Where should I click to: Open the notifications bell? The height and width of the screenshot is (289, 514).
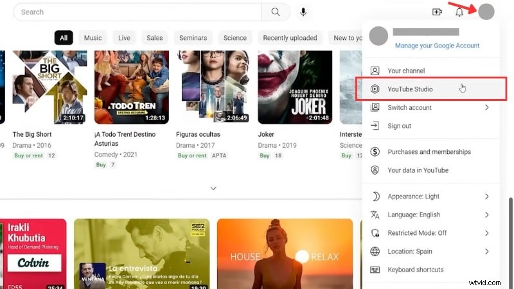click(459, 12)
